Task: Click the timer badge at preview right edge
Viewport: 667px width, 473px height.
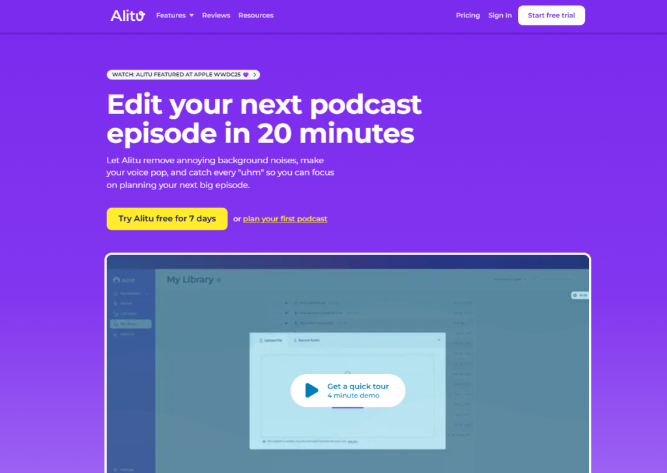Action: [580, 295]
